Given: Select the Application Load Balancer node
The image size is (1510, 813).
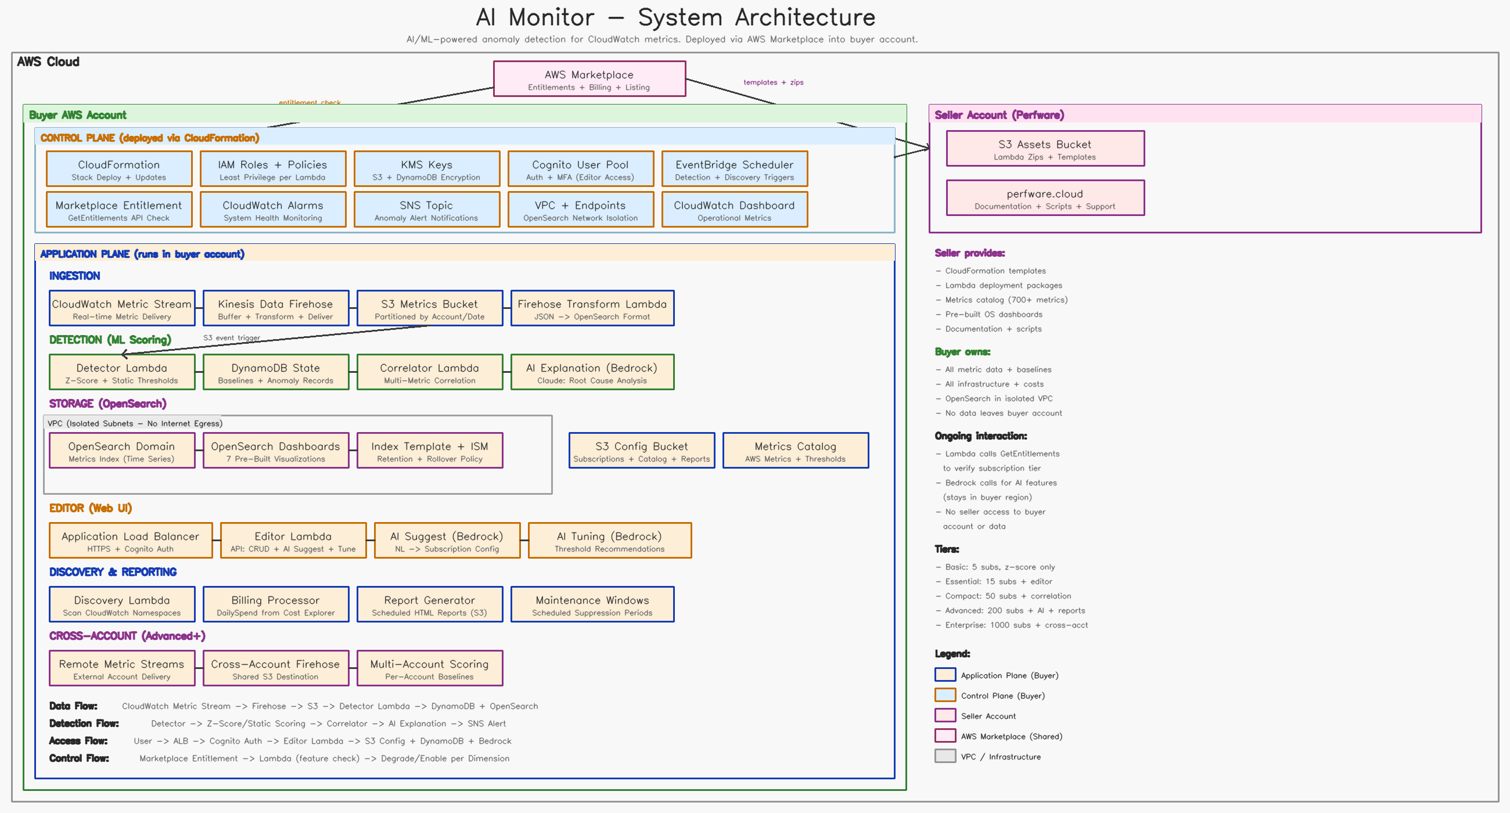Looking at the screenshot, I should [131, 541].
